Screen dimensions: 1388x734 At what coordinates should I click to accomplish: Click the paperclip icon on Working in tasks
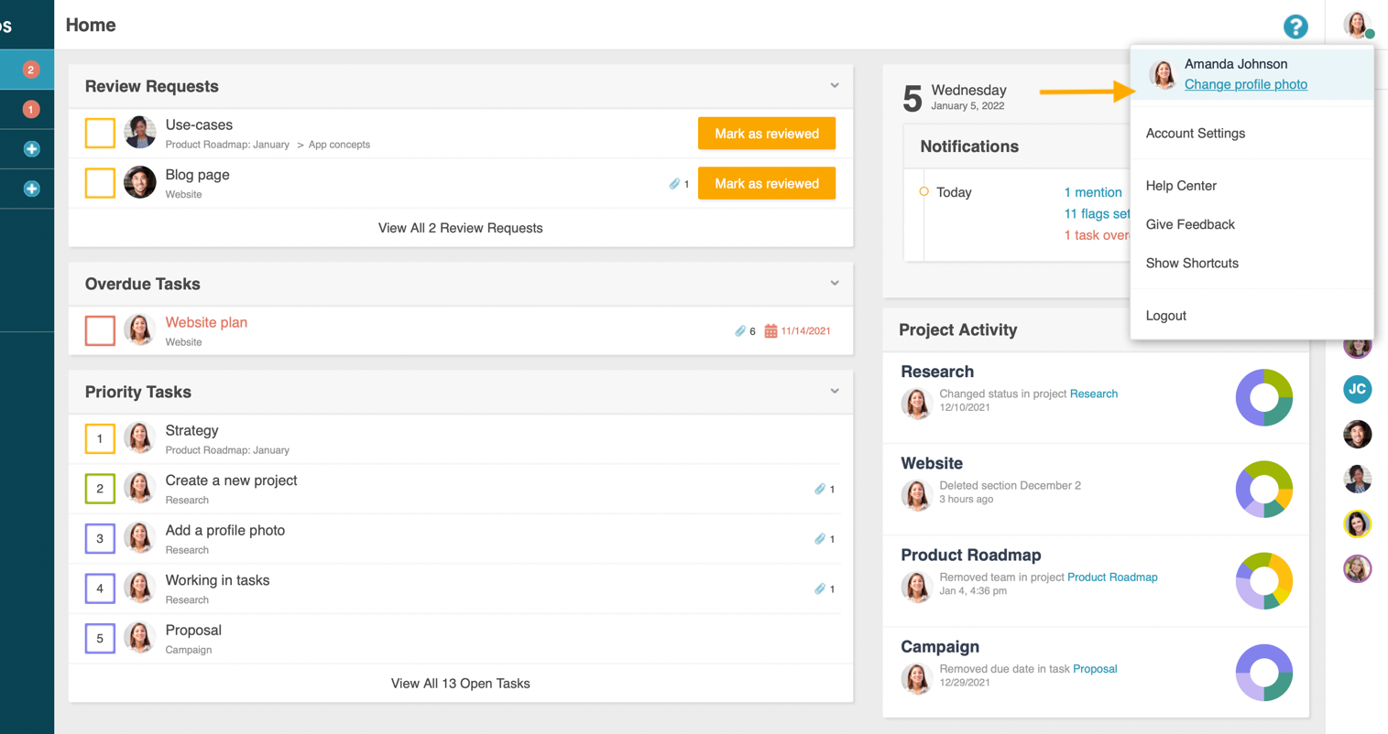pyautogui.click(x=820, y=589)
